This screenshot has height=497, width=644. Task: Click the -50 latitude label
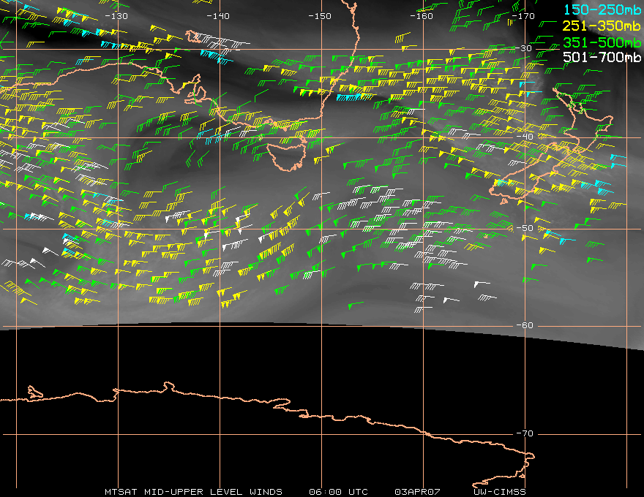click(x=525, y=228)
